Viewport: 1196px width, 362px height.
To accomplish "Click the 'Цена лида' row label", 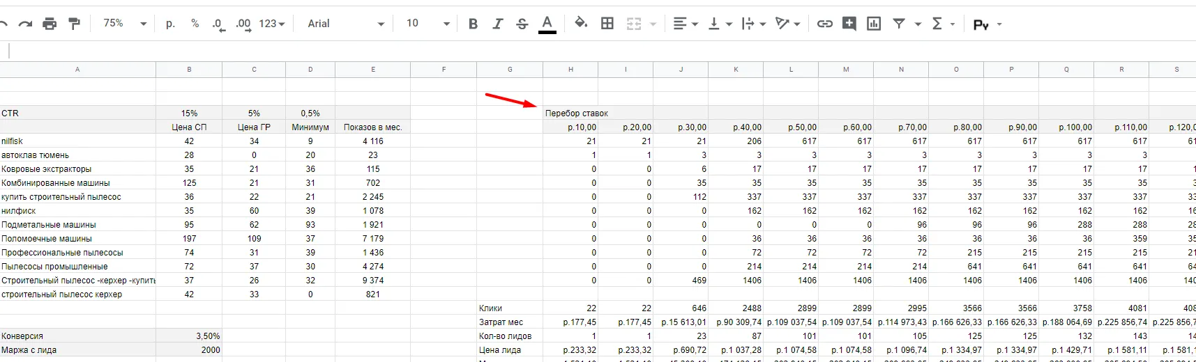I will click(x=510, y=349).
